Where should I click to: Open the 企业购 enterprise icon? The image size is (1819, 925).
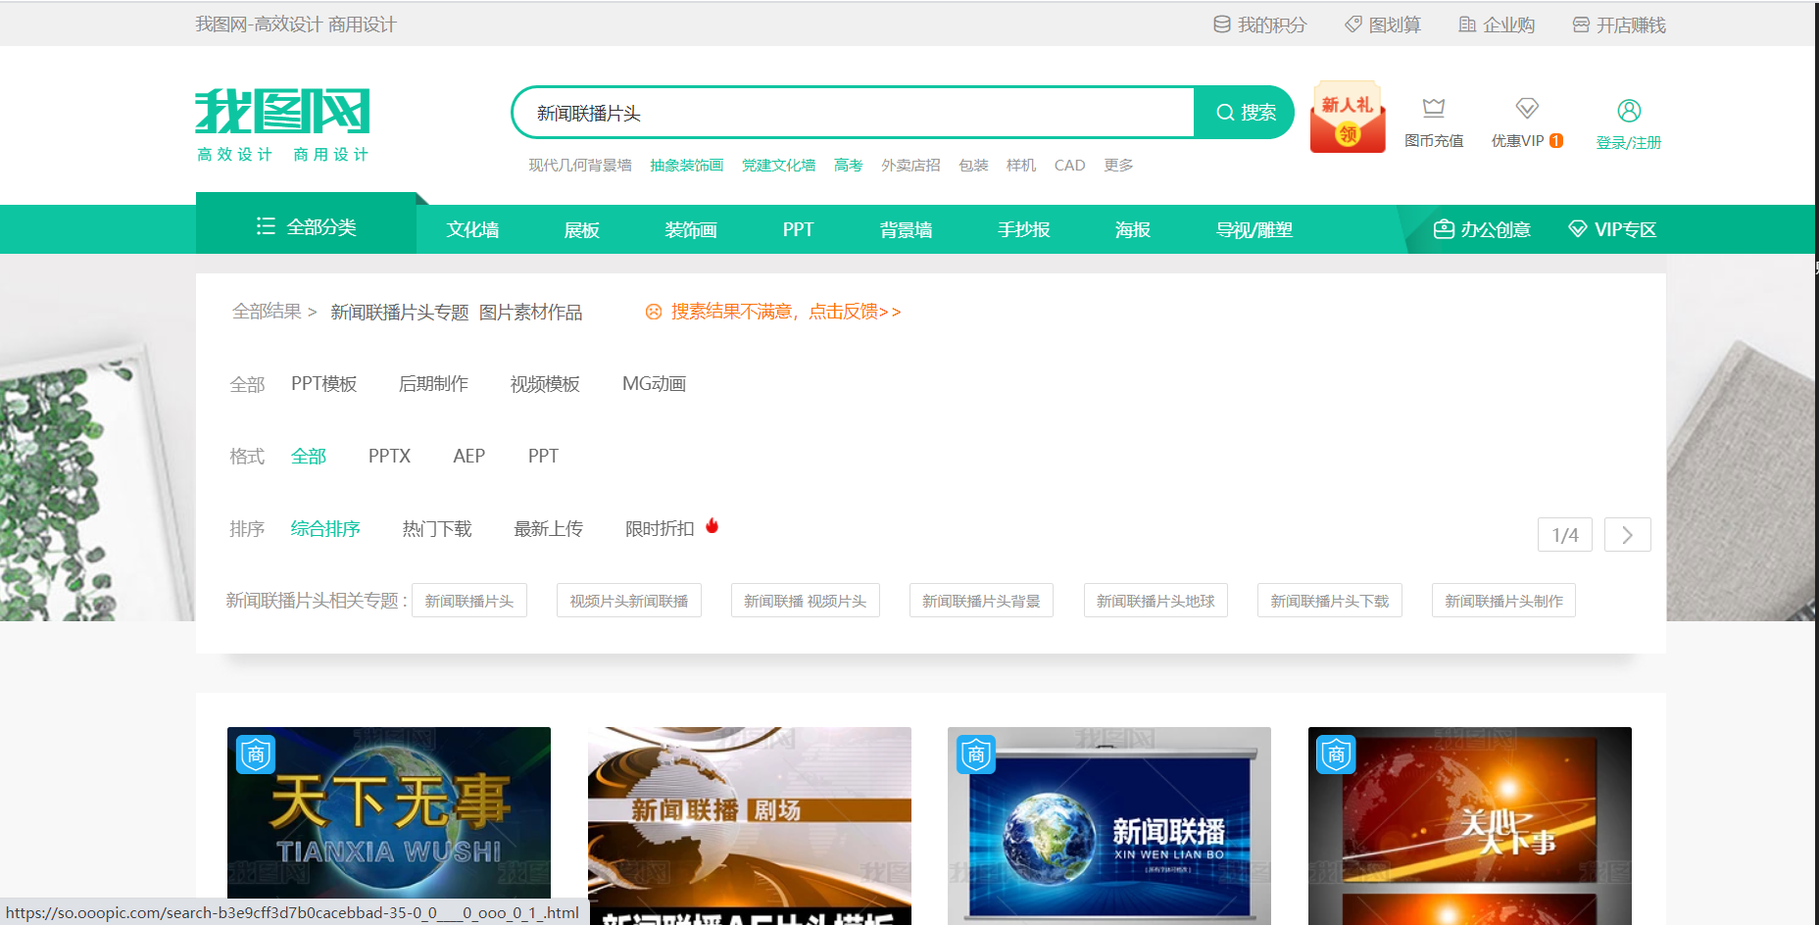(1466, 24)
